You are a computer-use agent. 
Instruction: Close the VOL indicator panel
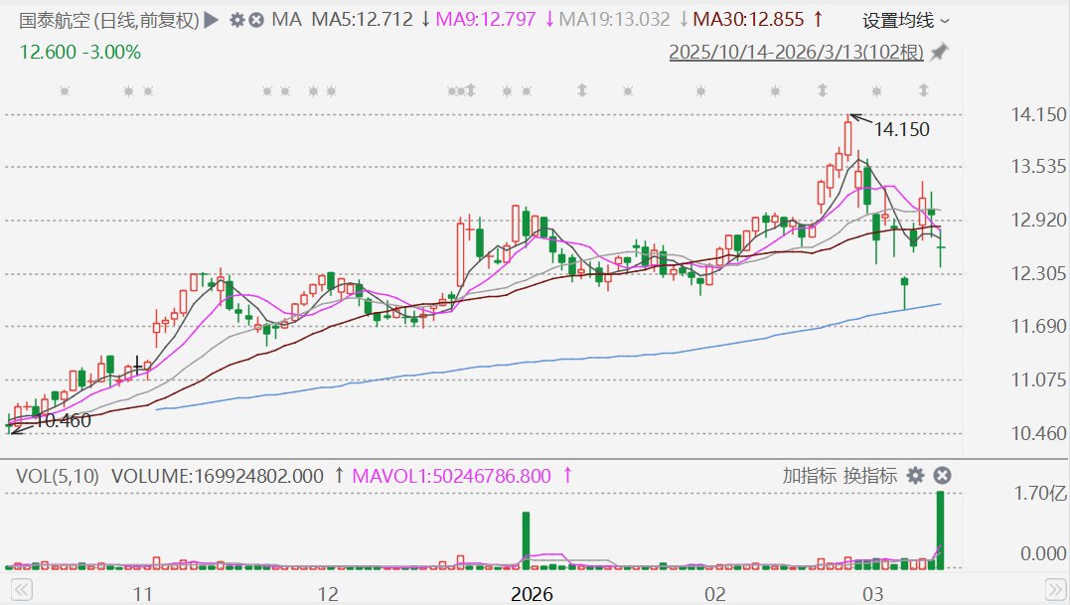click(x=942, y=476)
